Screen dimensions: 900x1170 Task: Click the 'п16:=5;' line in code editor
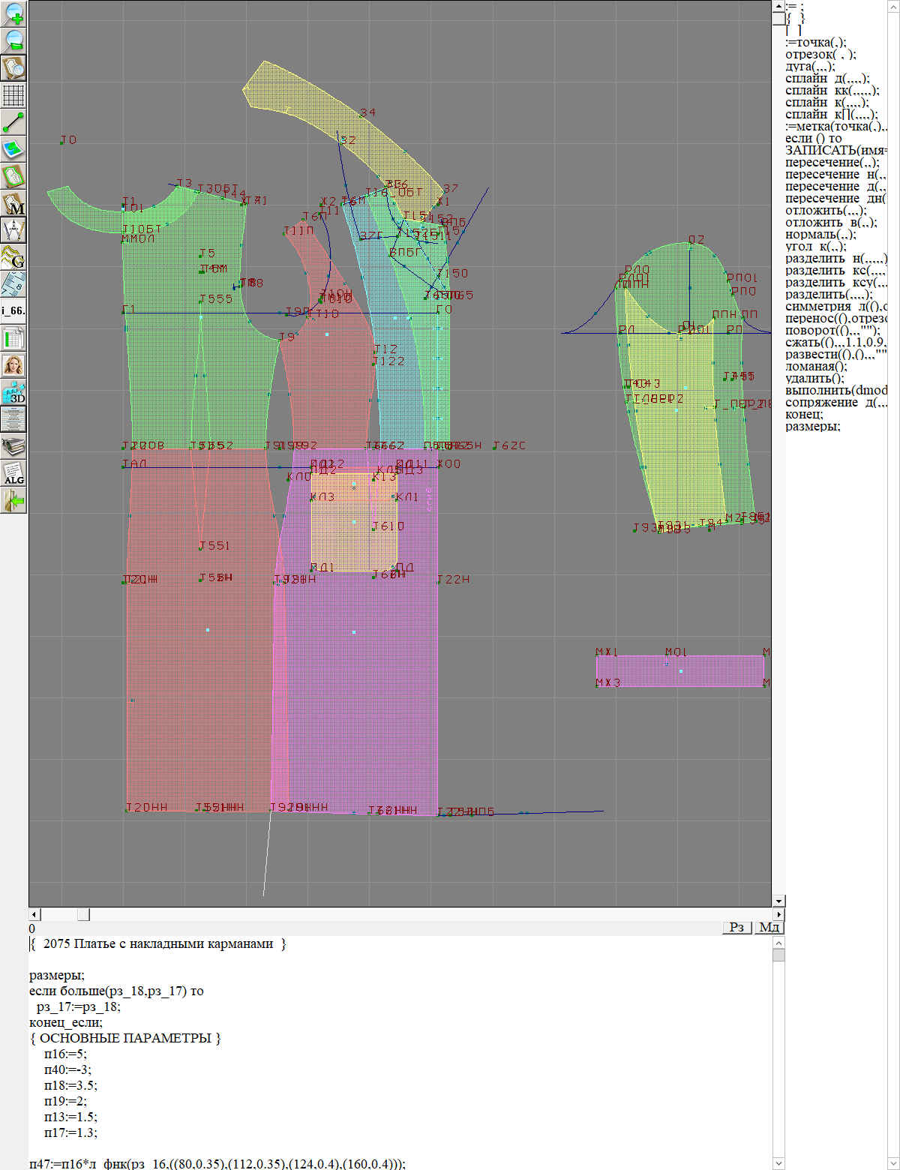tap(65, 1054)
